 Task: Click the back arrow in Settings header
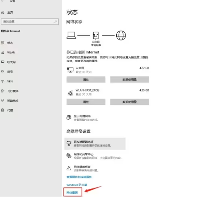[x=3, y=1]
